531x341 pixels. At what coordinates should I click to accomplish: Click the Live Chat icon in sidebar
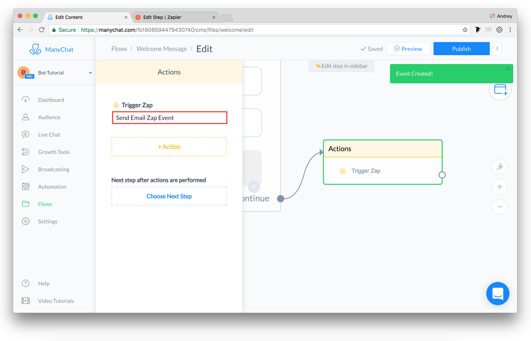(x=26, y=134)
